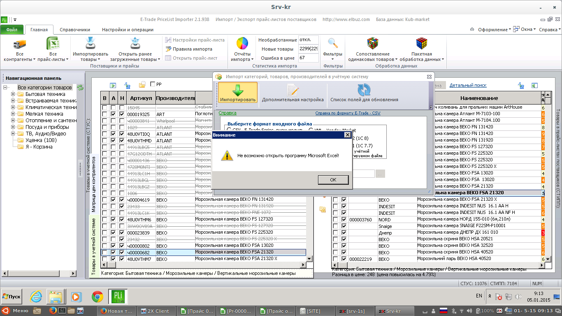Viewport: 562px width, 316px height.
Task: Click the PLi E-Trade taskbar icon
Action: coord(118,296)
